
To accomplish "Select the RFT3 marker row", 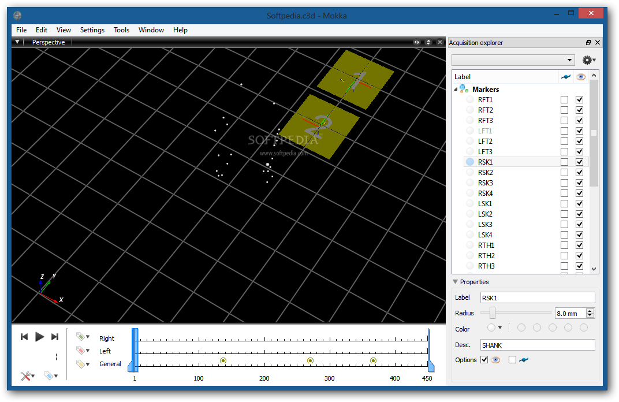I will [526, 121].
